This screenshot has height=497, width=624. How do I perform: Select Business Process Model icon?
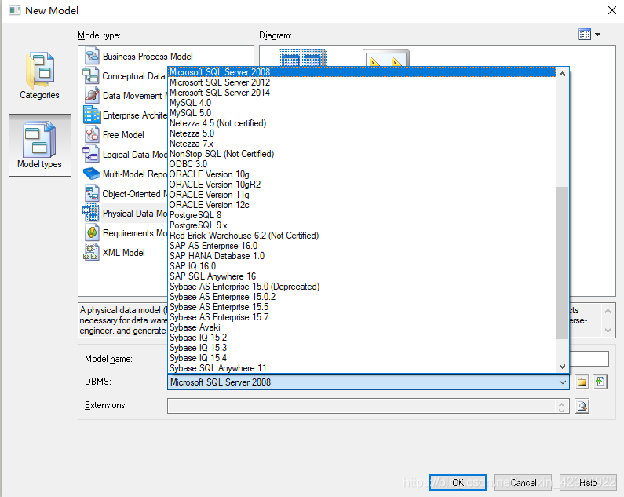(x=92, y=57)
